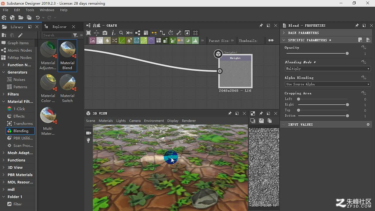
Task: Click the camera icon in the 3D view
Action: coord(88,133)
